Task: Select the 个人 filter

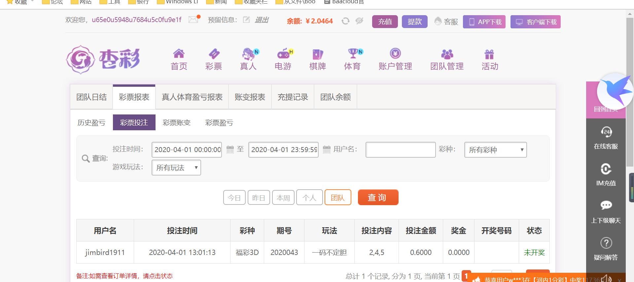Action: pos(309,198)
